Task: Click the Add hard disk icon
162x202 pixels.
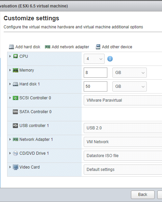Action: click(11, 47)
